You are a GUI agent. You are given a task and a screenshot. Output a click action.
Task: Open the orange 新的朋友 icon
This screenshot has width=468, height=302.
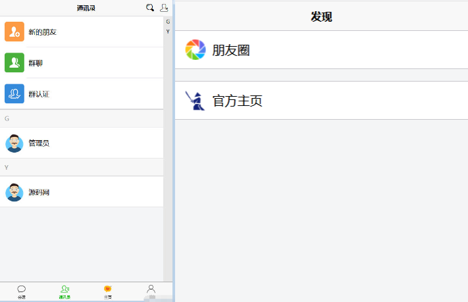click(x=14, y=32)
